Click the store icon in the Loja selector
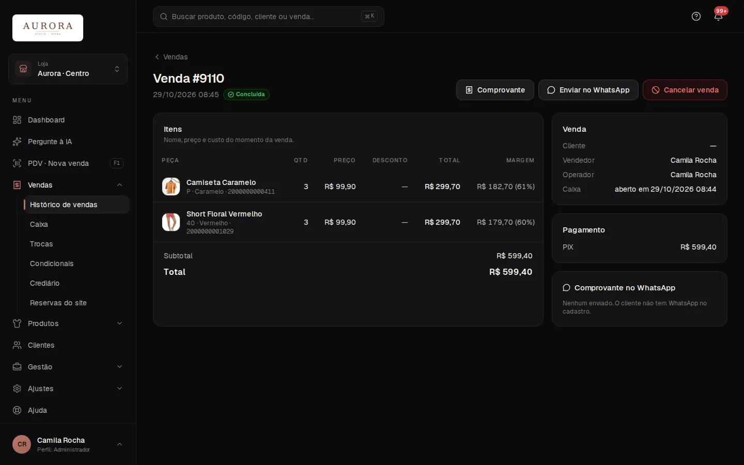Image resolution: width=744 pixels, height=465 pixels. pos(23,69)
